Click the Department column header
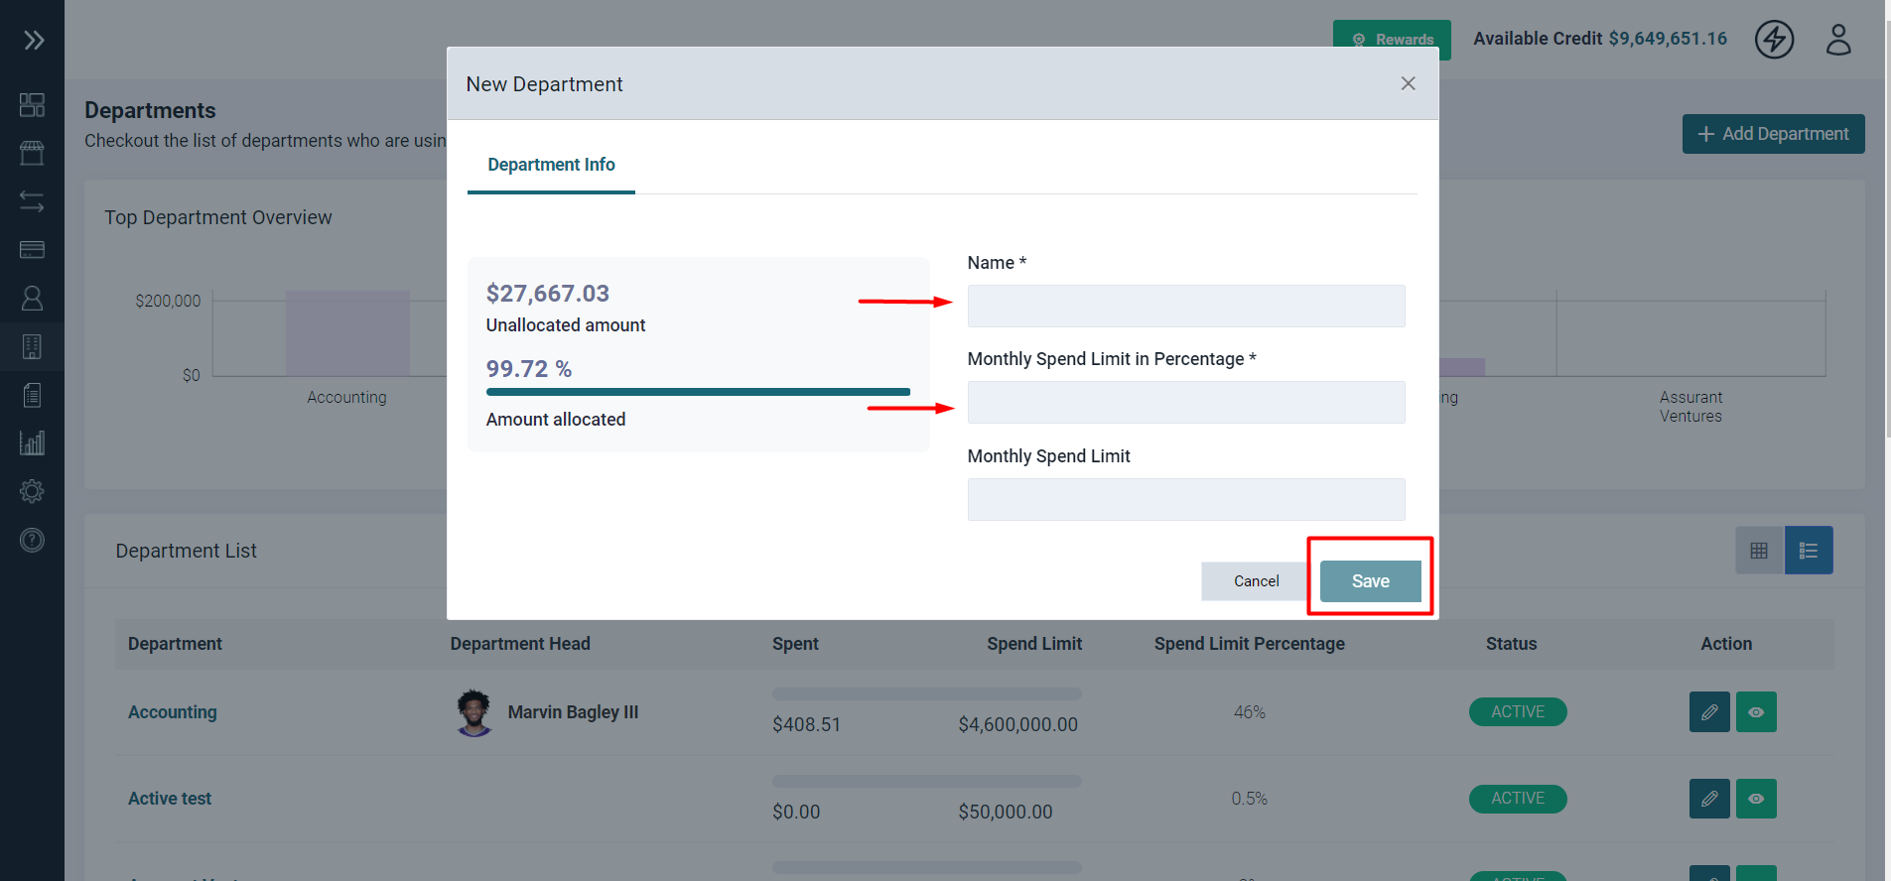1891x881 pixels. click(175, 644)
